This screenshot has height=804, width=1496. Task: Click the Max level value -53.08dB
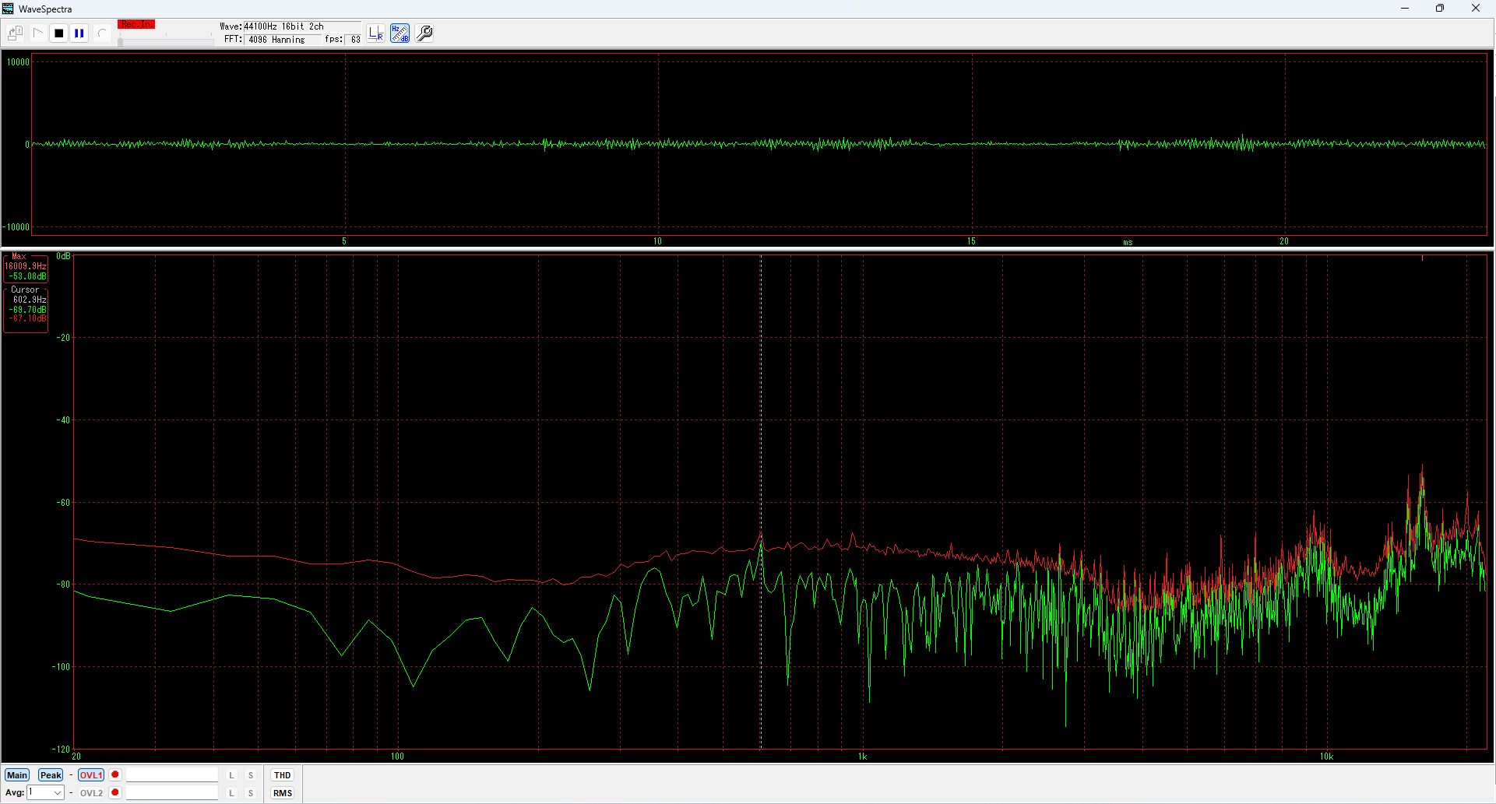tap(28, 276)
